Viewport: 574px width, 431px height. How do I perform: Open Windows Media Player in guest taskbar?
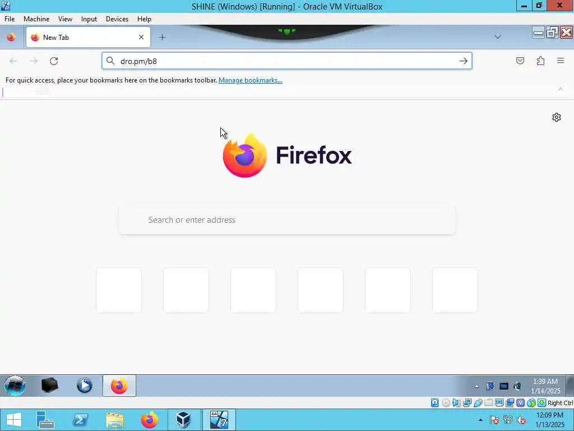click(x=85, y=386)
